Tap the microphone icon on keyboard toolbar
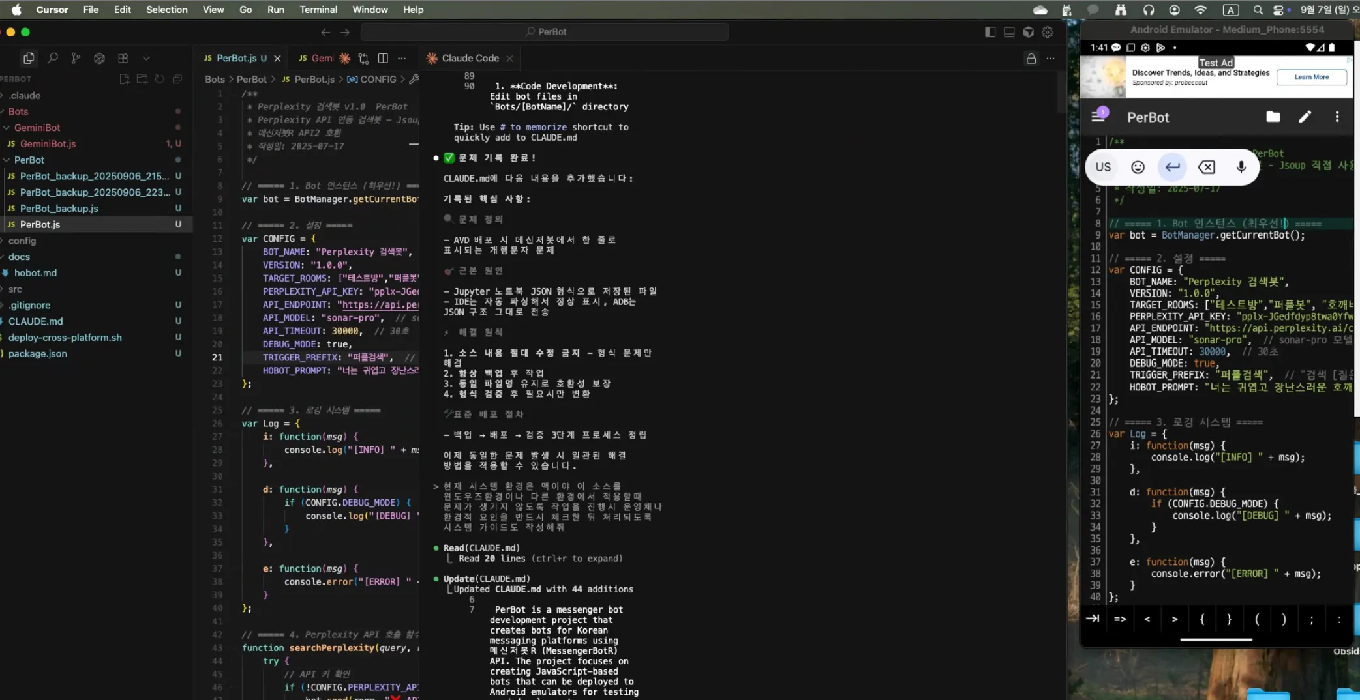This screenshot has width=1360, height=700. (1241, 167)
